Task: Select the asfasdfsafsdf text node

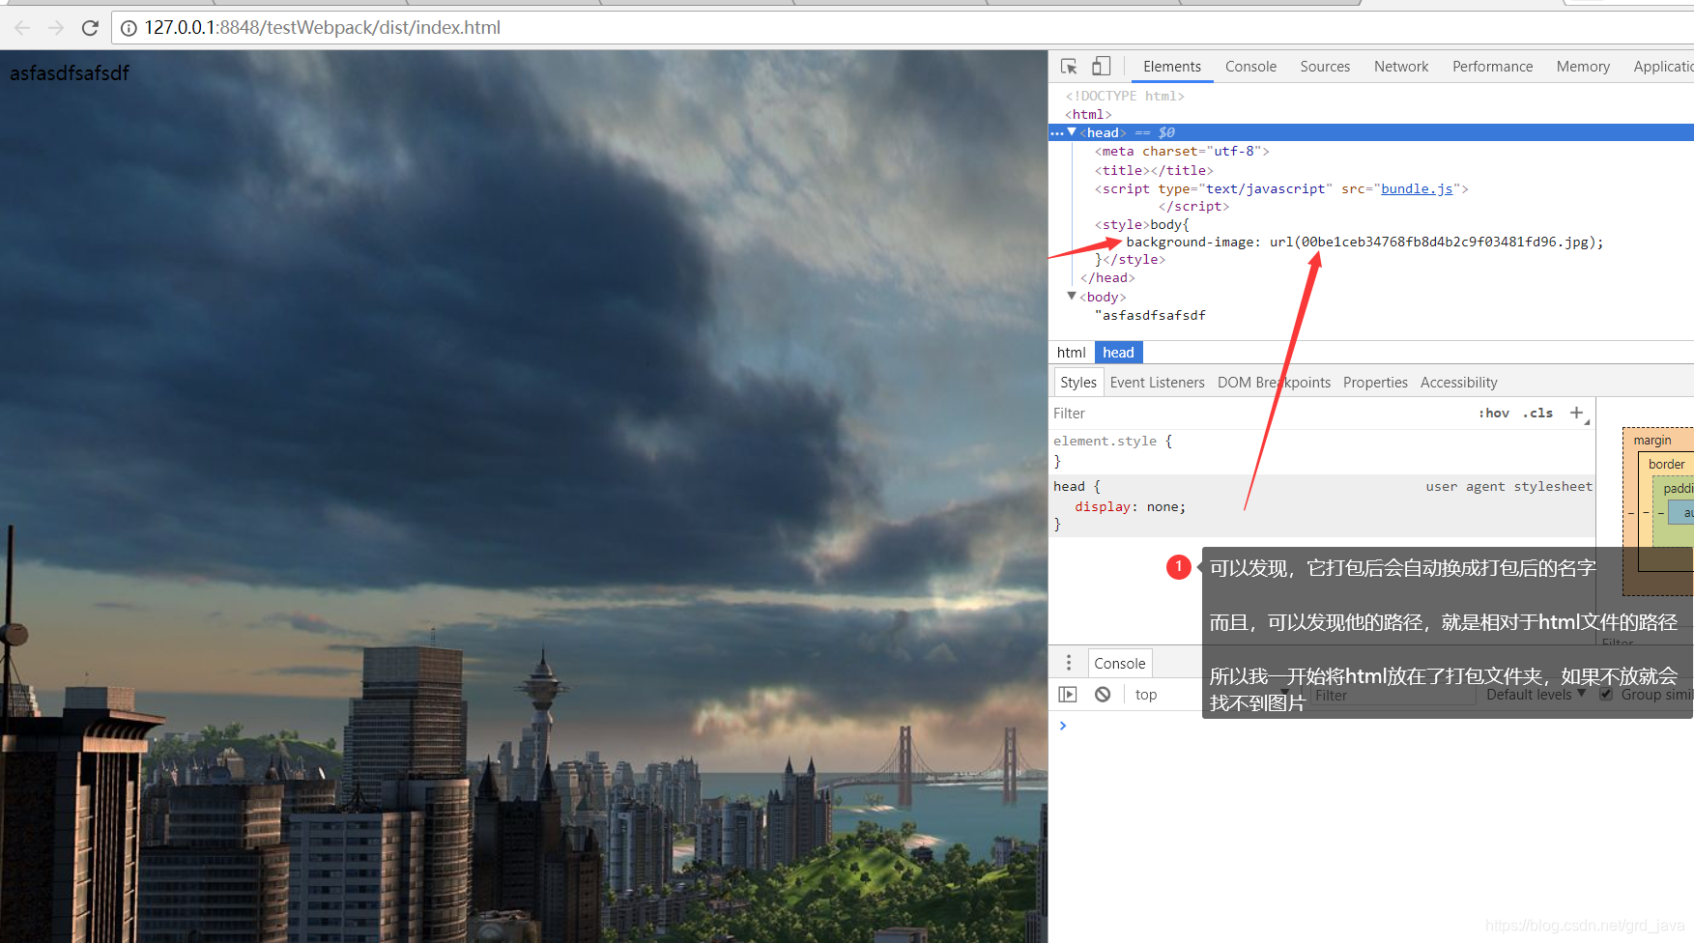Action: pos(1151,315)
